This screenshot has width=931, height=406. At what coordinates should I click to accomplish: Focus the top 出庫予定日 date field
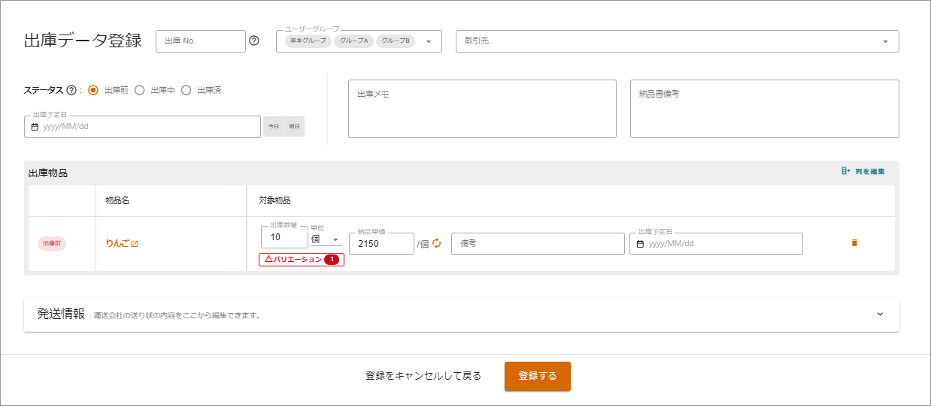(x=143, y=127)
